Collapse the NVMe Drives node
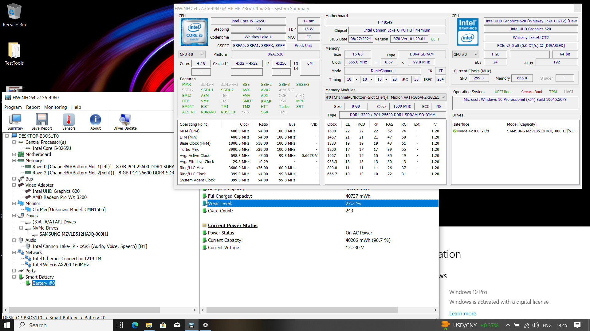The width and height of the screenshot is (590, 331). coord(21,228)
